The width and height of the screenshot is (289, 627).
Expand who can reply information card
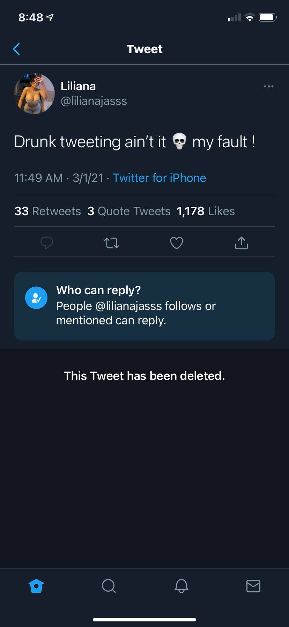(144, 306)
